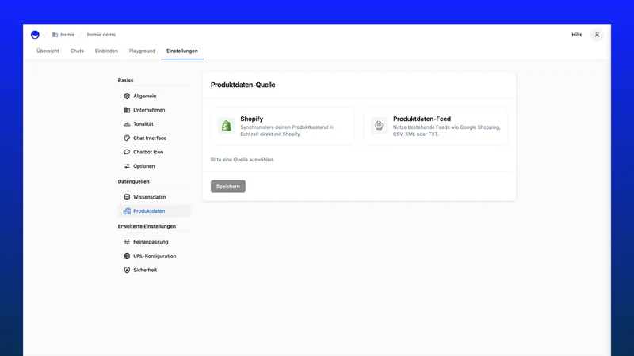Open the user account avatar icon
Image resolution: width=634 pixels, height=356 pixels.
point(597,35)
